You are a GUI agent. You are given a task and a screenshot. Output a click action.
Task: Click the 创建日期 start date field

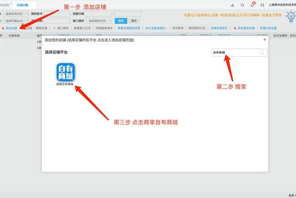(x=99, y=14)
